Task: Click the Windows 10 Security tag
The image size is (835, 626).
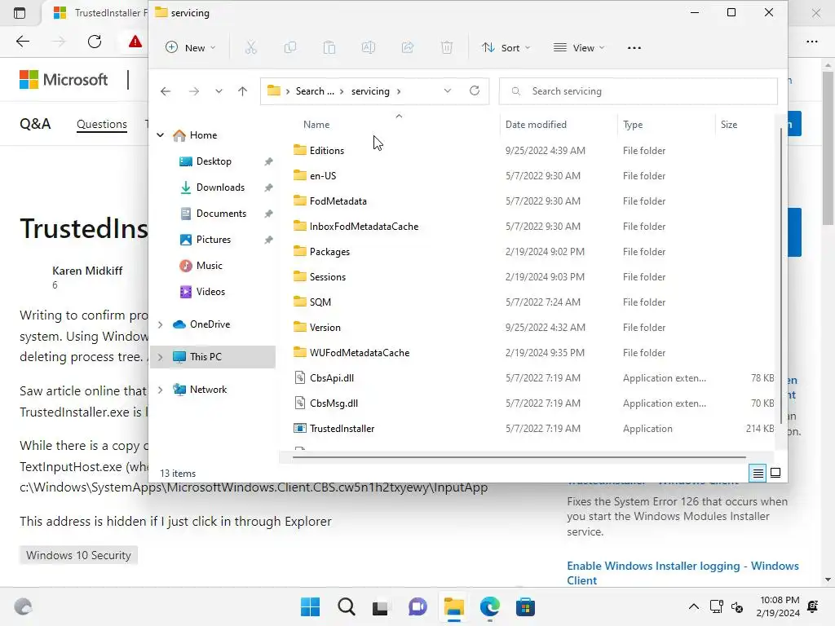Action: (x=78, y=555)
